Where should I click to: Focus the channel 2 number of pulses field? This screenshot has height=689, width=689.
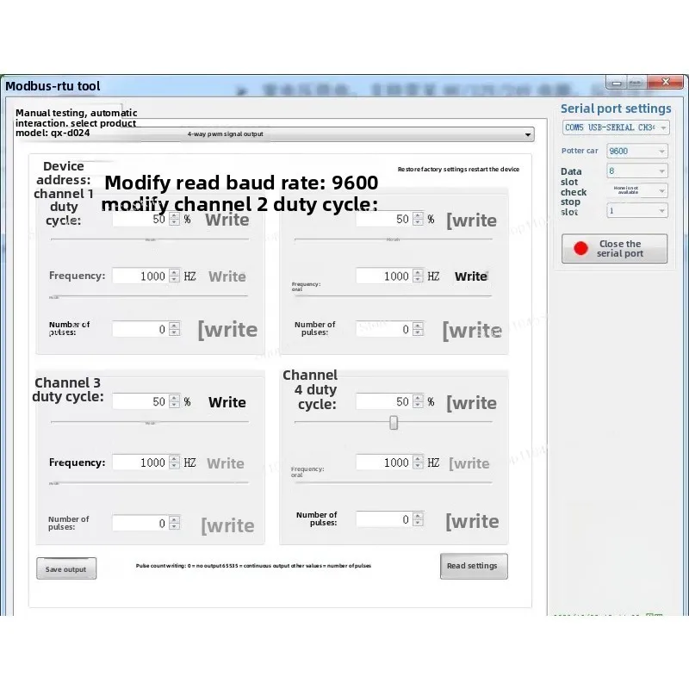(385, 329)
